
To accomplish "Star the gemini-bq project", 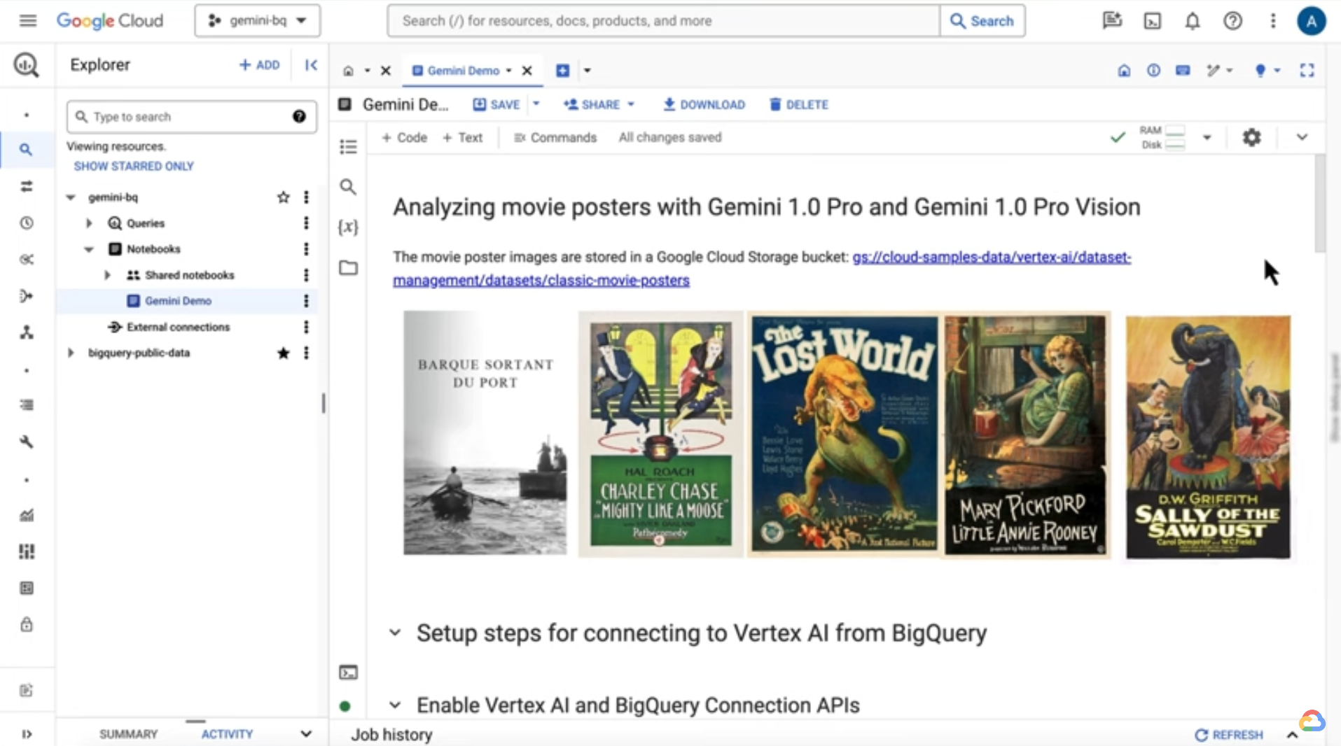I will 283,197.
